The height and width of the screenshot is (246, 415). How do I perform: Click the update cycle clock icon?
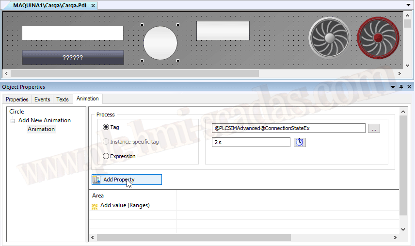300,142
